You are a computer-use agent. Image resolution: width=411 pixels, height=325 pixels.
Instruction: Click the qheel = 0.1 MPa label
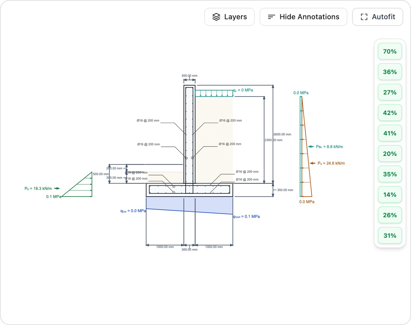tap(246, 217)
